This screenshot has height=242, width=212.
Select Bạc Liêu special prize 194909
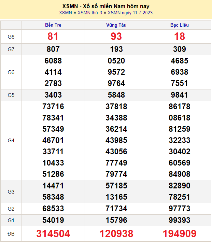180,233
